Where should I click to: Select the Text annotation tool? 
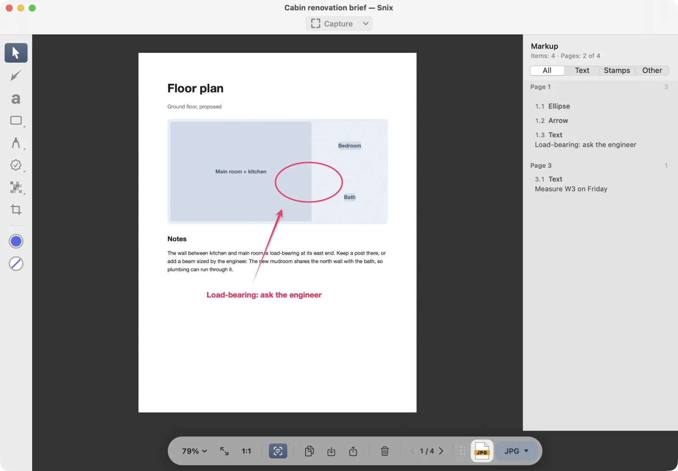tap(16, 99)
